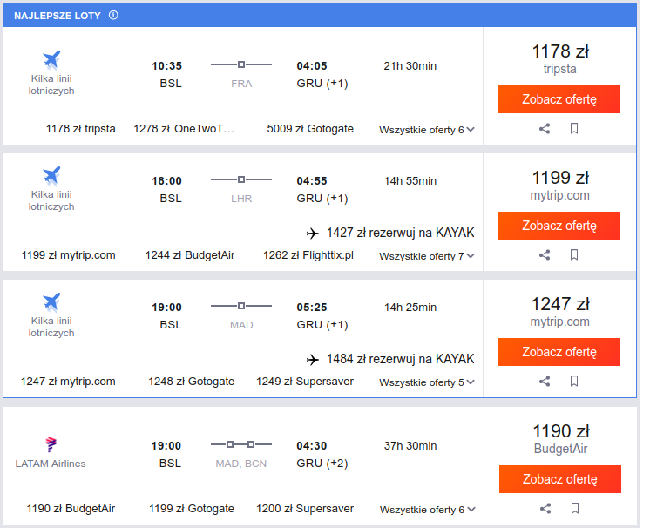Expand Wszystkie oferty 6 for the FRA flight
Viewport: 650px width, 528px height.
point(427,130)
